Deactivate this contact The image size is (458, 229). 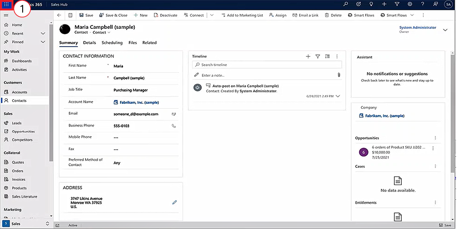(x=166, y=15)
